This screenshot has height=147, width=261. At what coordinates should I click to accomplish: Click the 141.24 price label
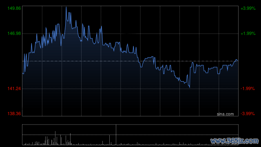(x=14, y=89)
